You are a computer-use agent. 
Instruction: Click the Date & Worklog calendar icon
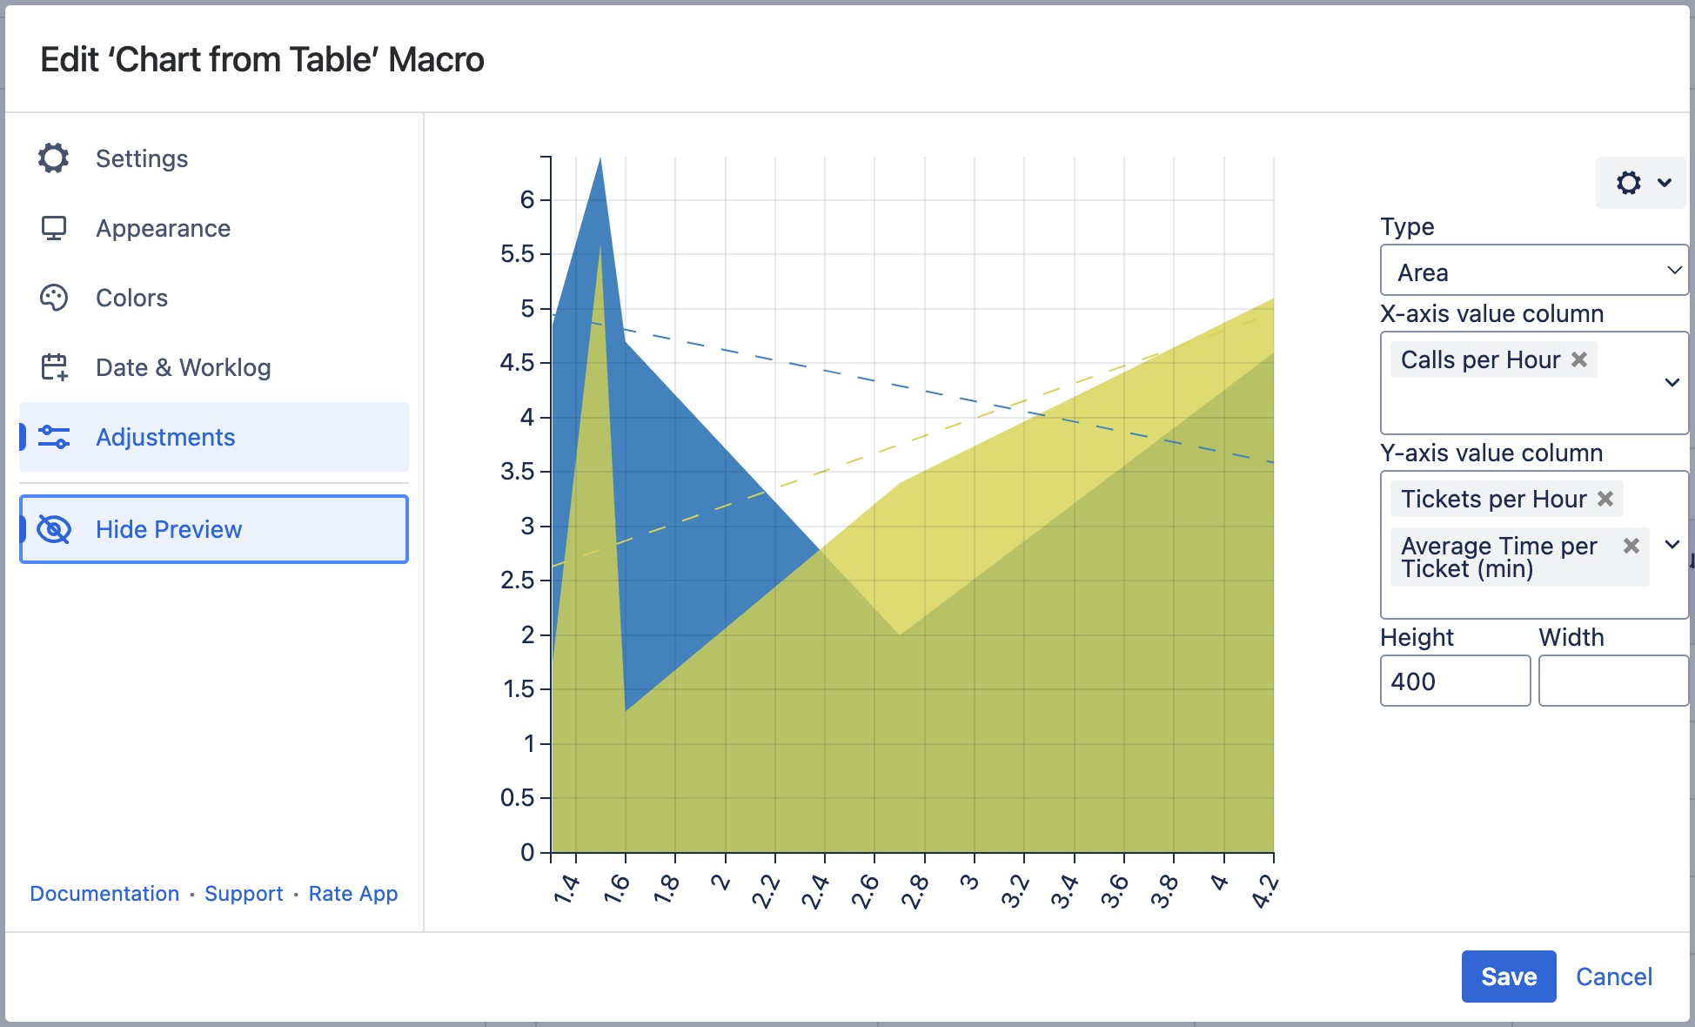point(54,367)
